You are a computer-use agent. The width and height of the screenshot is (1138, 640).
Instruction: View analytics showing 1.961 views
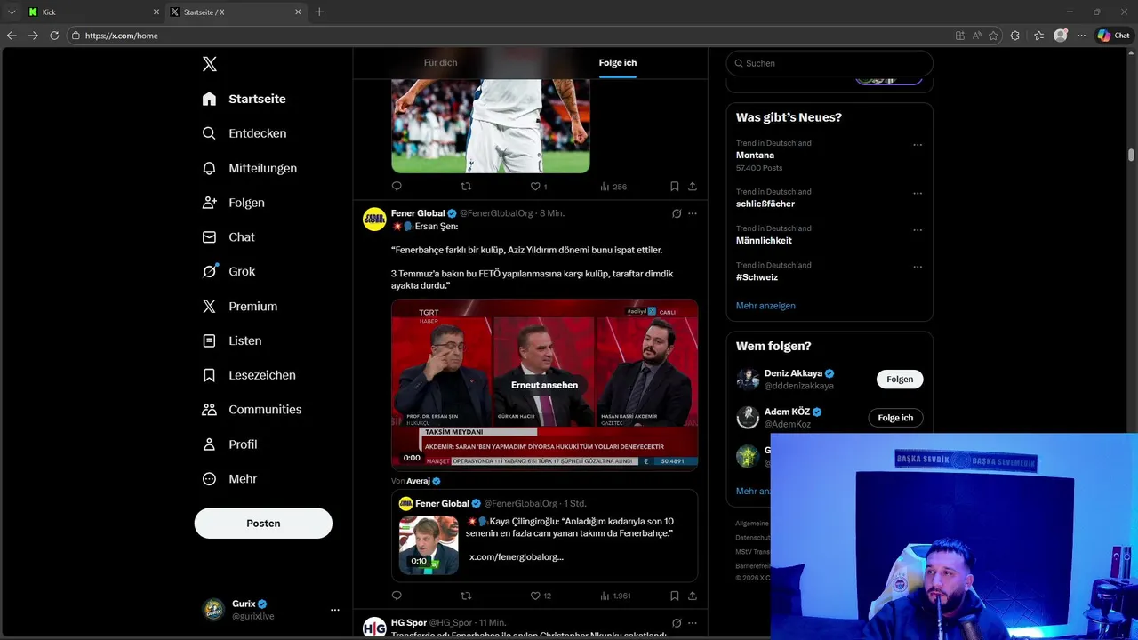615,596
